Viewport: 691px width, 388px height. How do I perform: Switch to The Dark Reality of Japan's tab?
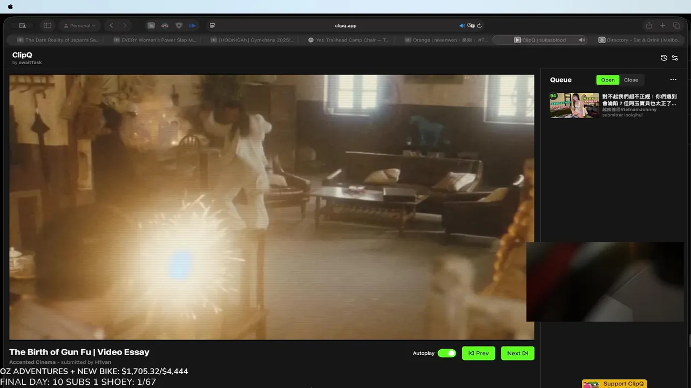58,40
